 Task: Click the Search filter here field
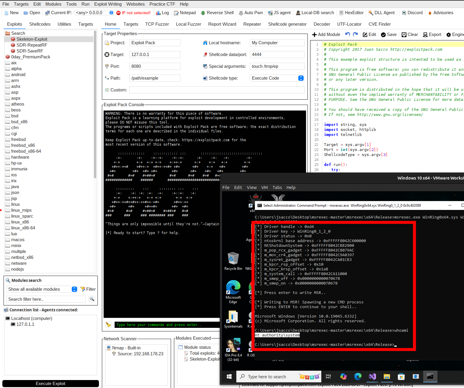pos(46,299)
